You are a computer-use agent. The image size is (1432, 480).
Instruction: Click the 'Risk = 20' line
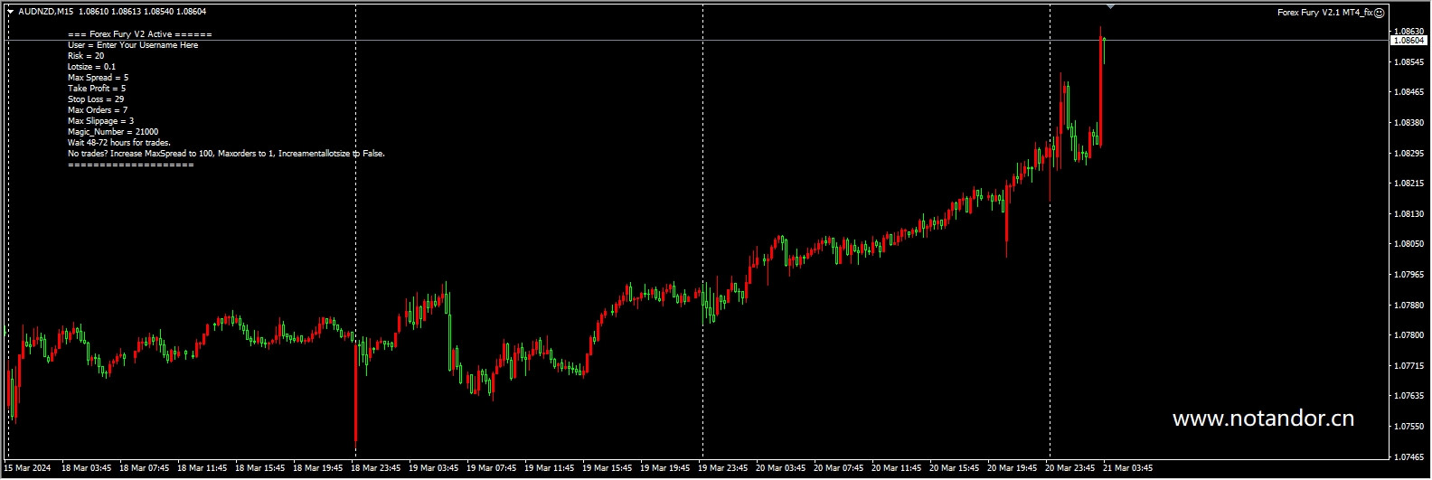(86, 56)
